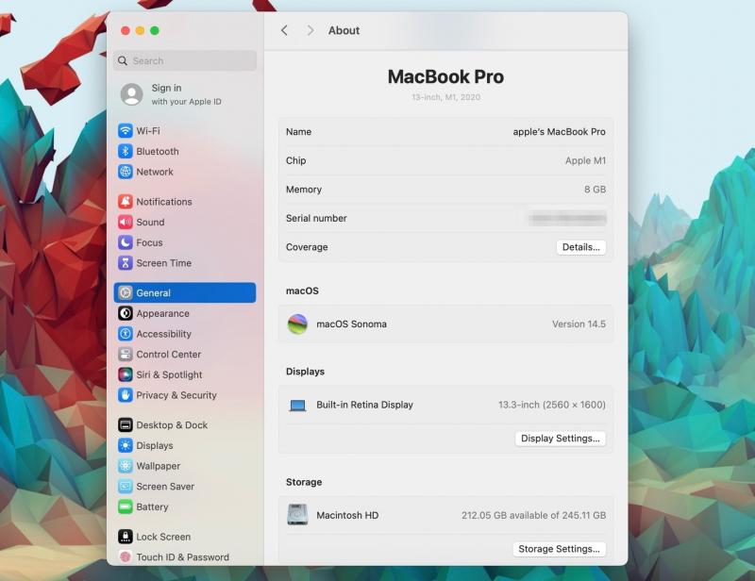Screen dimensions: 755x581
Task: Open Display Settings button
Action: pos(560,439)
